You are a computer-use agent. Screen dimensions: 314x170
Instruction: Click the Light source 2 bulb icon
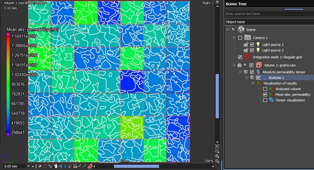pyautogui.click(x=258, y=50)
